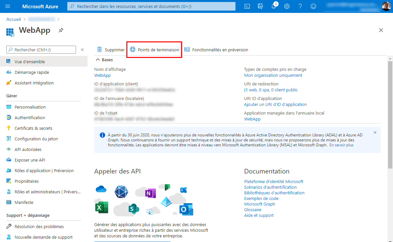Click the Configuration du jeton bars icon
The width and height of the screenshot is (393, 242).
click(9, 138)
